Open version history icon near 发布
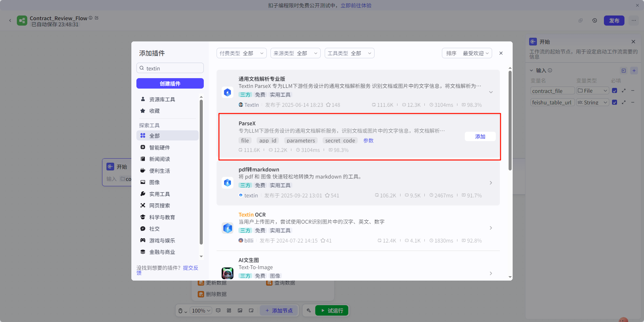 coord(594,20)
